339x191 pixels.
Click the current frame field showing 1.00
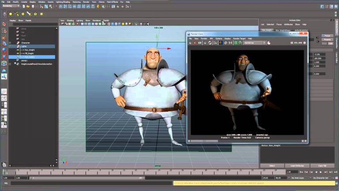tap(292, 172)
